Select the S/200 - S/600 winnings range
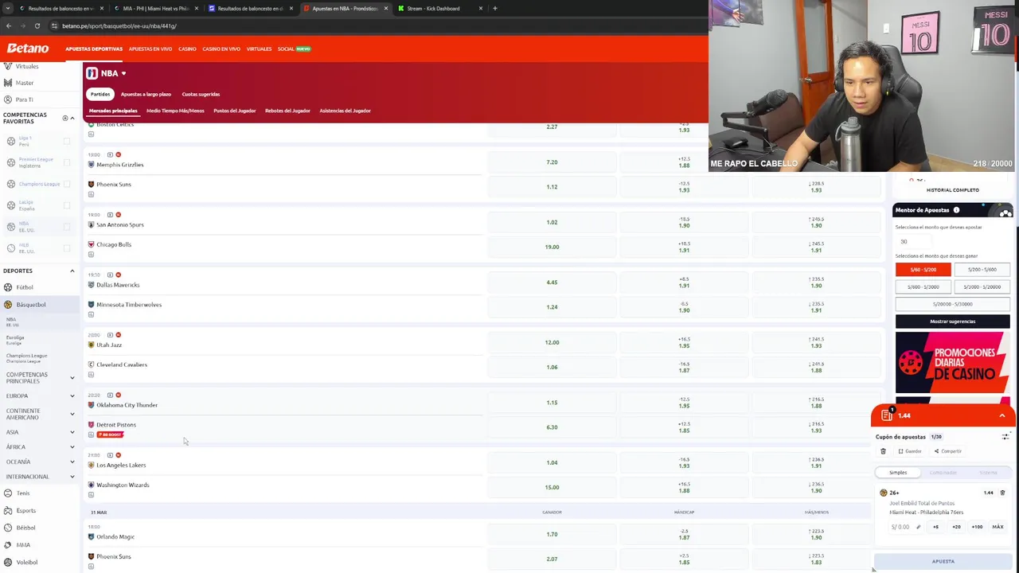 tap(982, 270)
